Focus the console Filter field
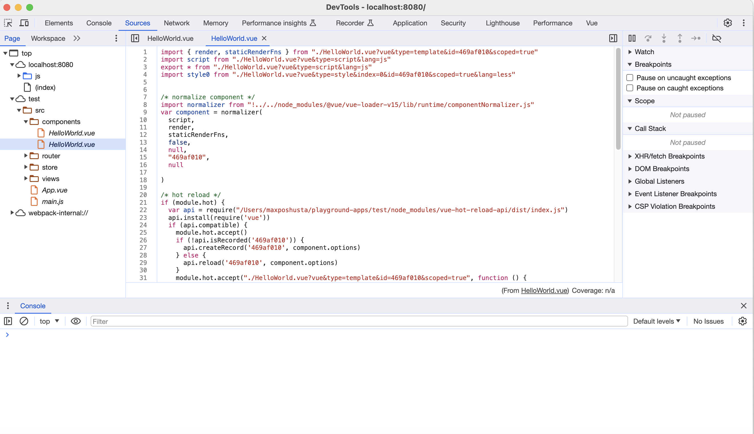754x434 pixels. coord(359,321)
